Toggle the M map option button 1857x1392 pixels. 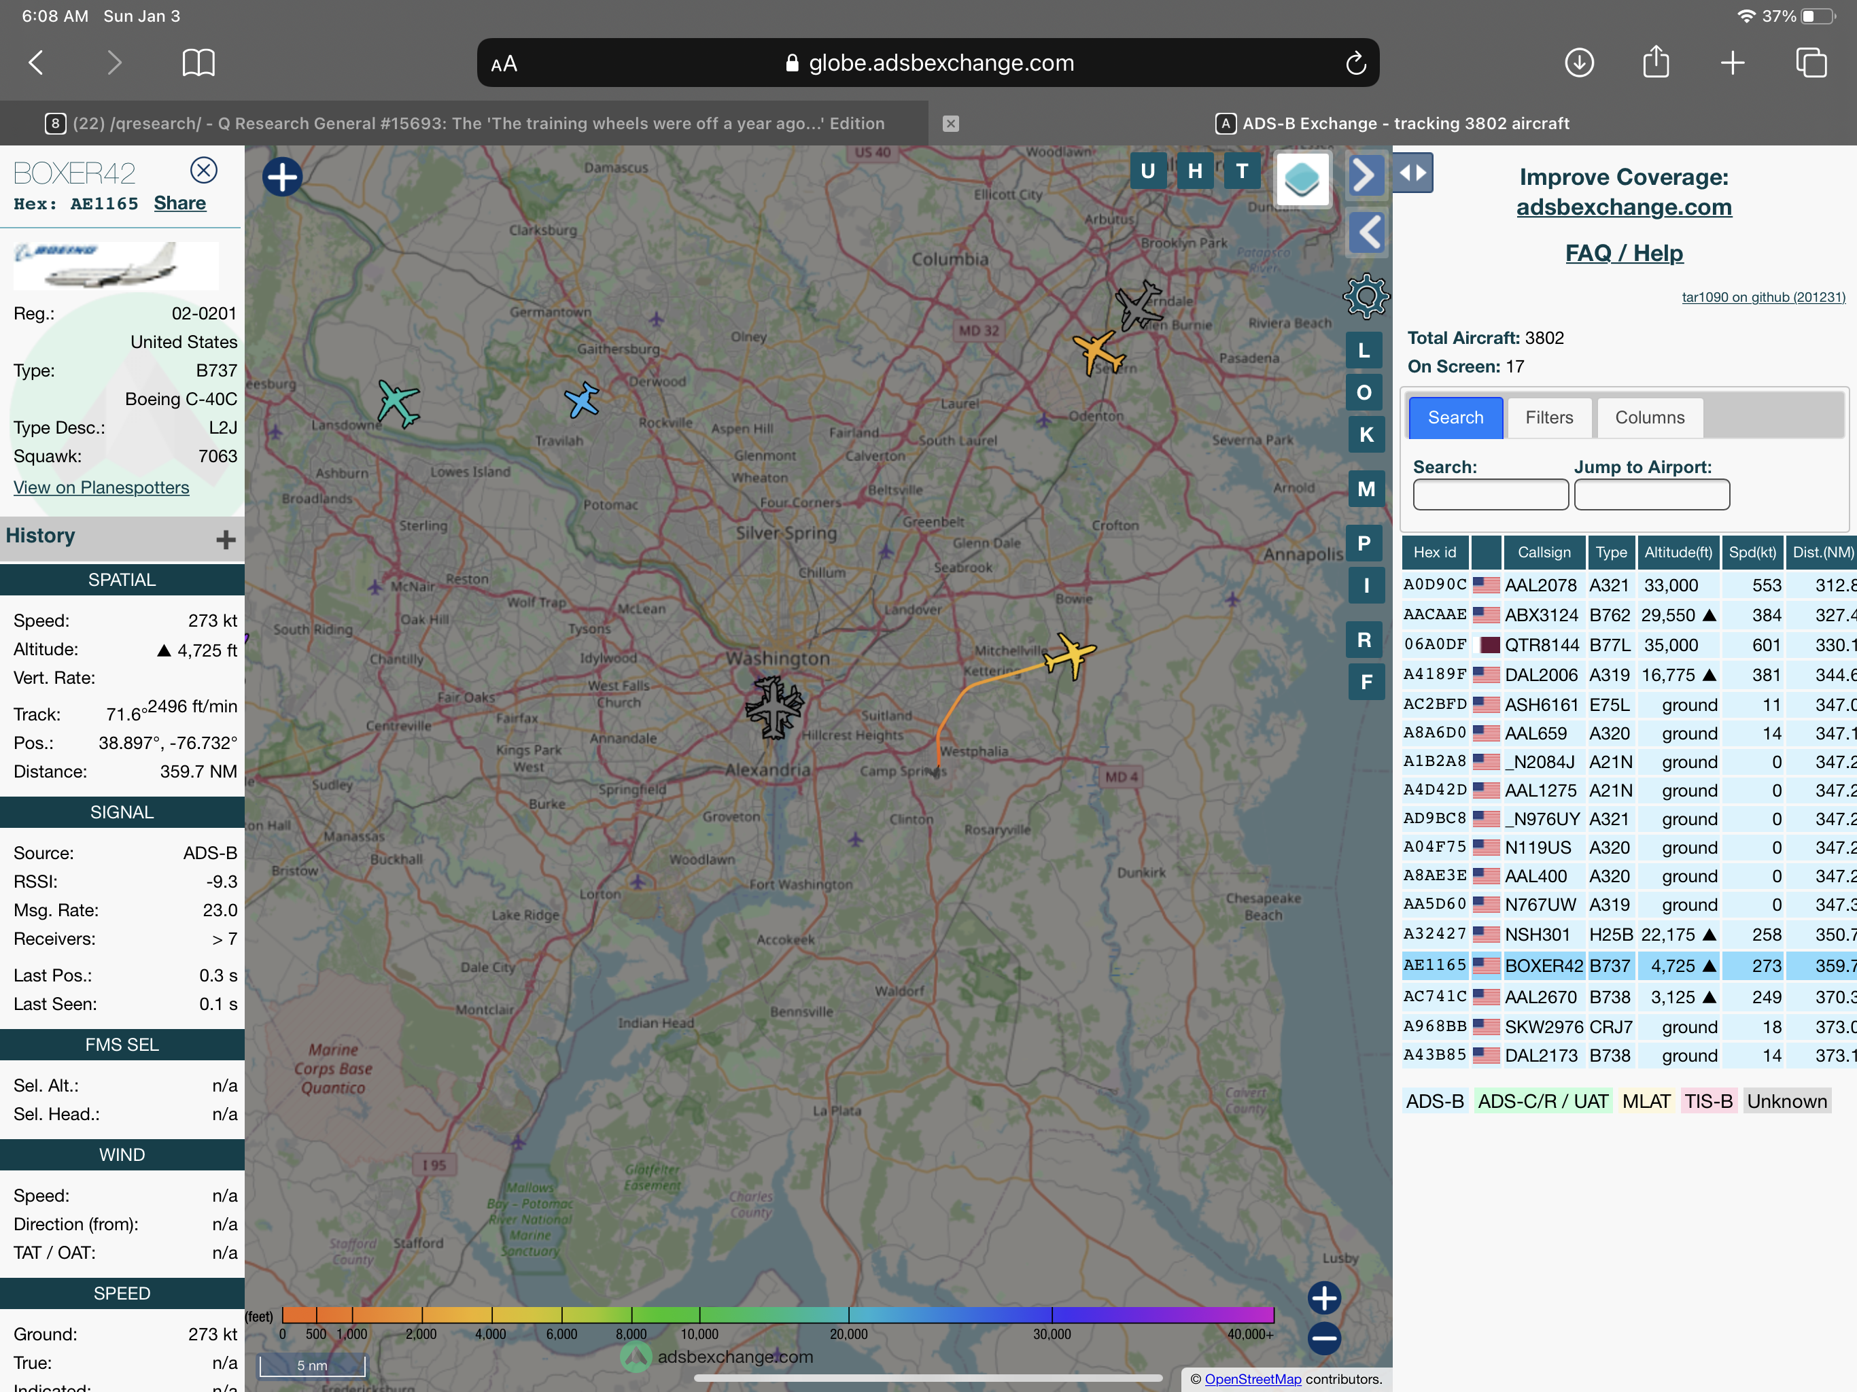(x=1366, y=489)
